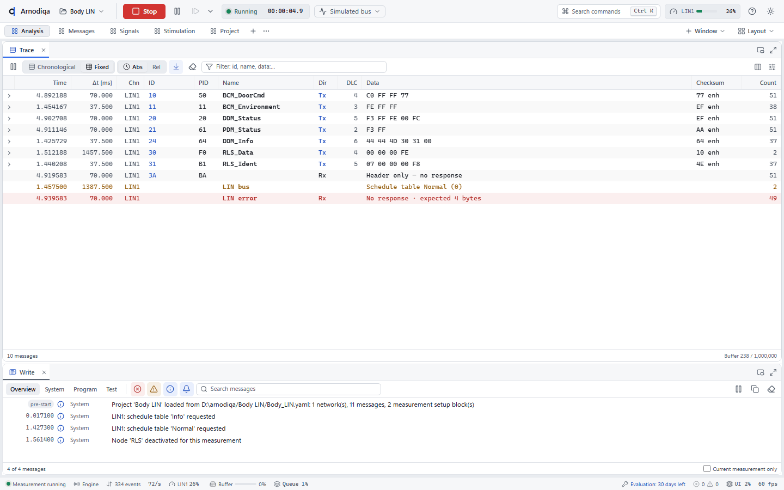This screenshot has width=784, height=490.
Task: Maximize the Write panel
Action: (x=773, y=372)
